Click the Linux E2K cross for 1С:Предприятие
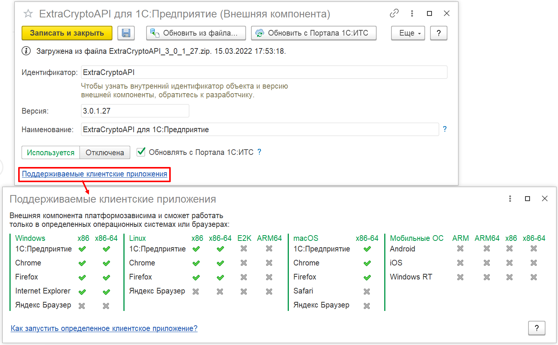Image resolution: width=558 pixels, height=345 pixels. pyautogui.click(x=244, y=248)
